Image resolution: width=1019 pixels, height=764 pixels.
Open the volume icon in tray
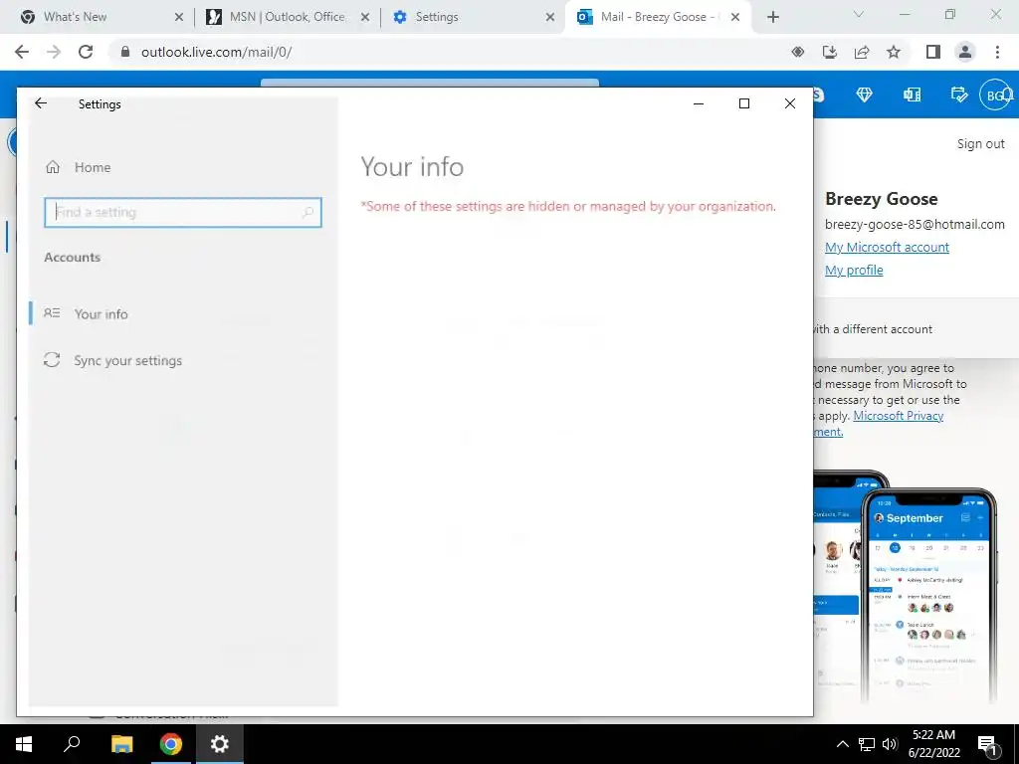[x=890, y=744]
